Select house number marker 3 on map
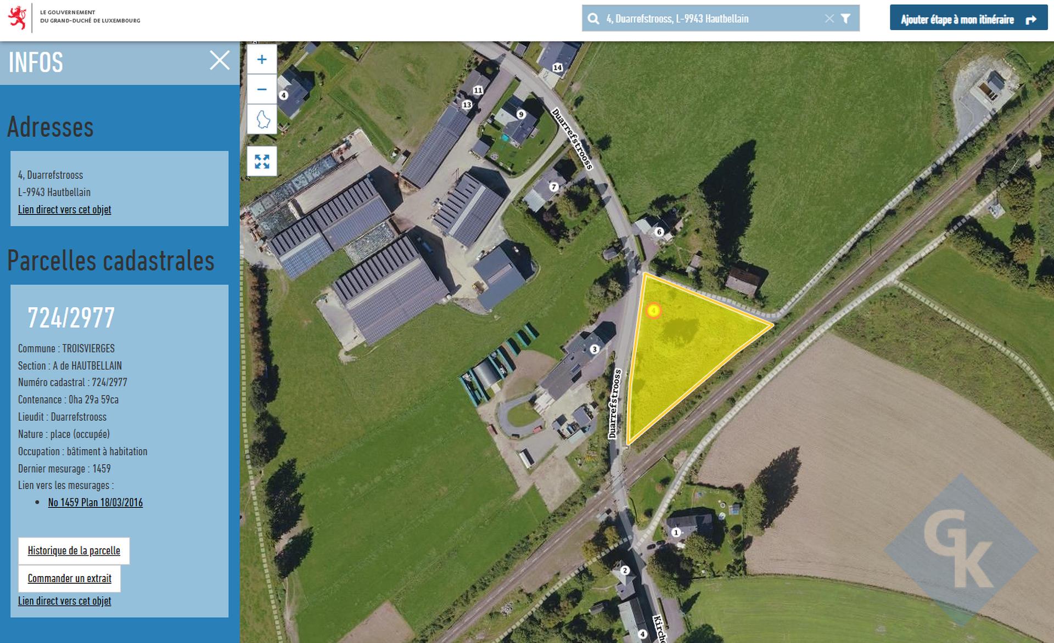Image resolution: width=1054 pixels, height=643 pixels. click(x=595, y=349)
